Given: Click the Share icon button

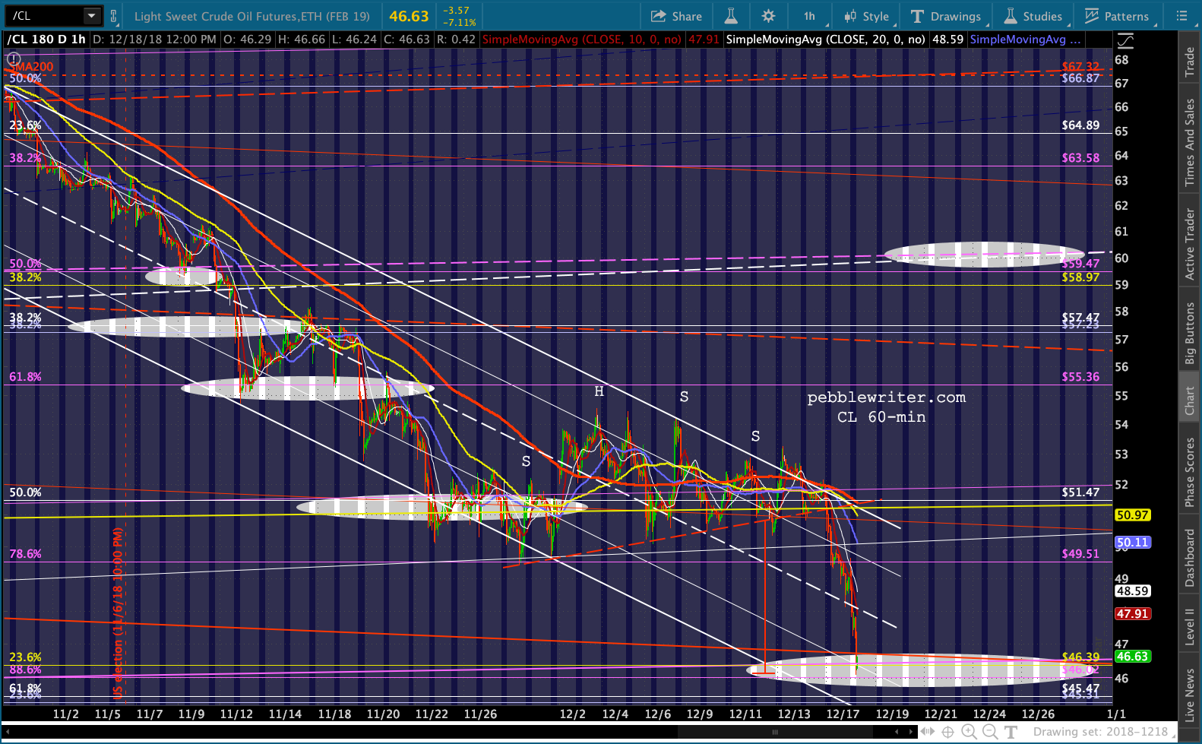Looking at the screenshot, I should coord(675,16).
